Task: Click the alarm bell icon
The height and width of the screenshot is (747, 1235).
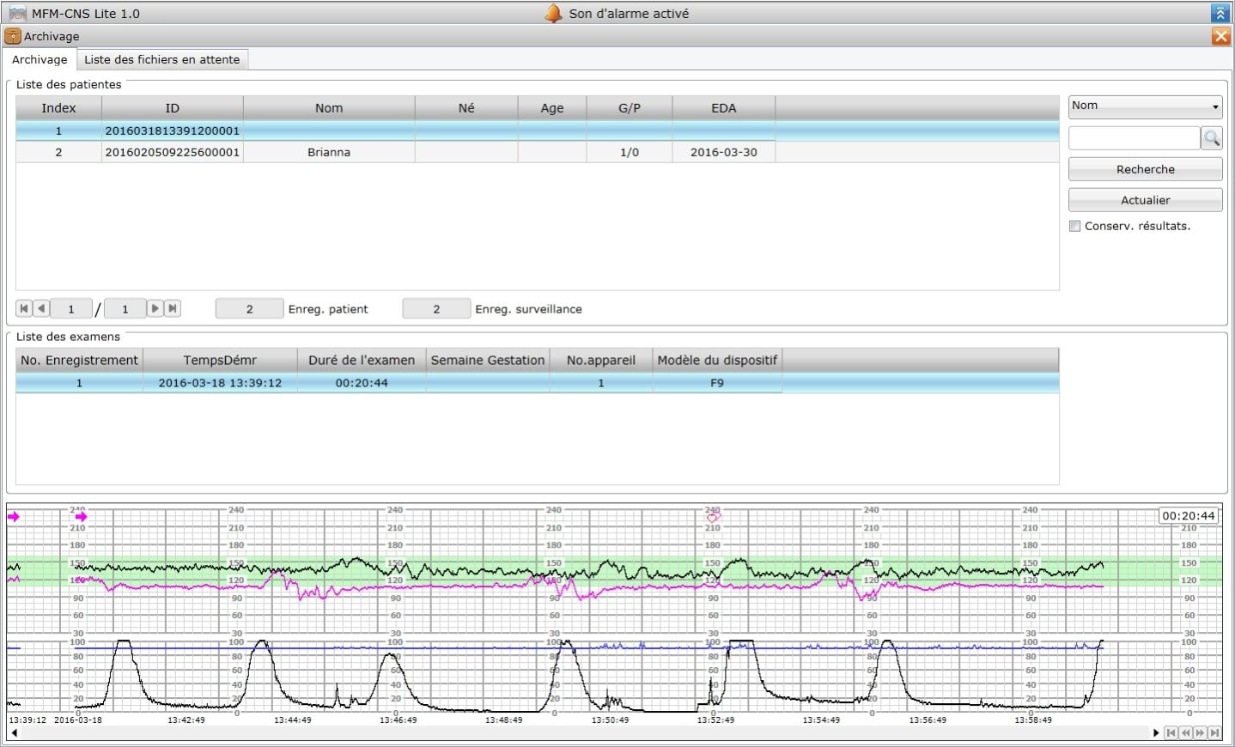Action: (x=554, y=14)
